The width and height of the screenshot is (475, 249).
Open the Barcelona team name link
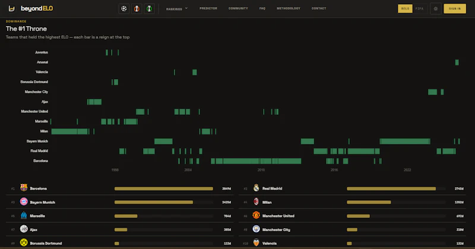(38, 188)
